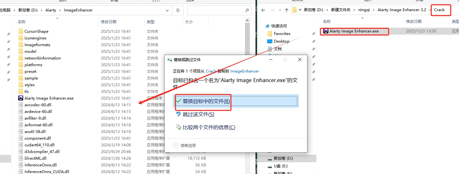Click the refresh icon in left address bar
The height and width of the screenshot is (174, 459).
coord(178,10)
